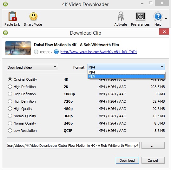
Task: Open the Download Video type dropdown
Action: 32,67
